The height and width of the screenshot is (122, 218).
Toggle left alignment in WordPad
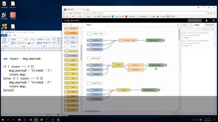click(38, 43)
